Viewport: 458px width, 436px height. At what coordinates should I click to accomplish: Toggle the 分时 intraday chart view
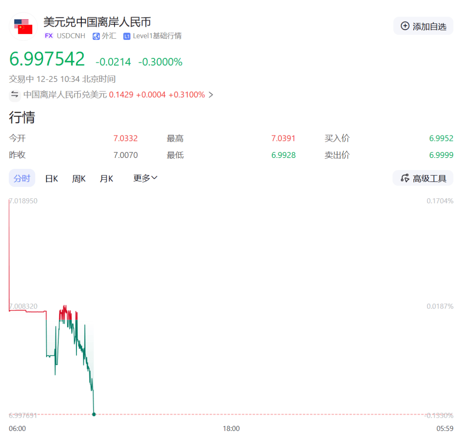point(22,178)
